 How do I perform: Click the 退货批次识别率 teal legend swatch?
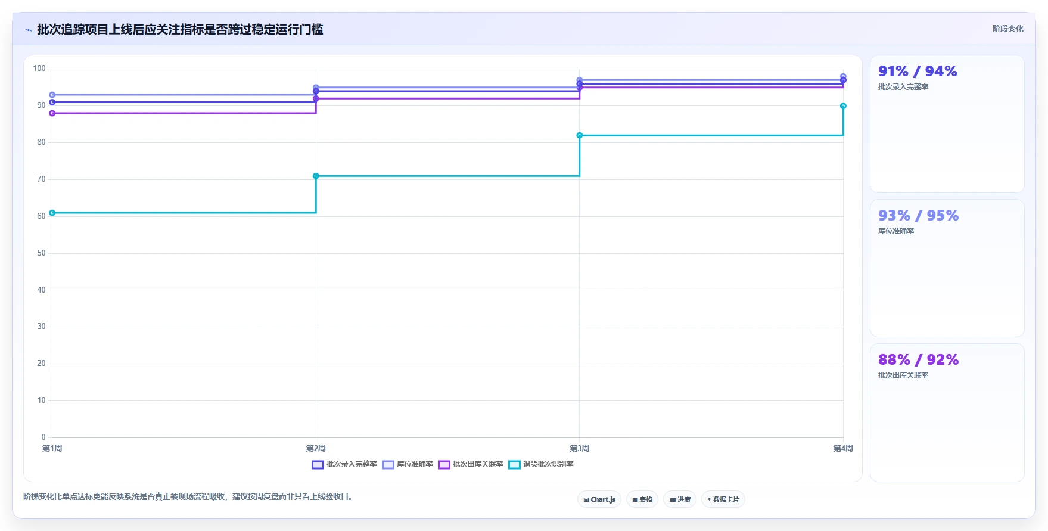coord(514,465)
